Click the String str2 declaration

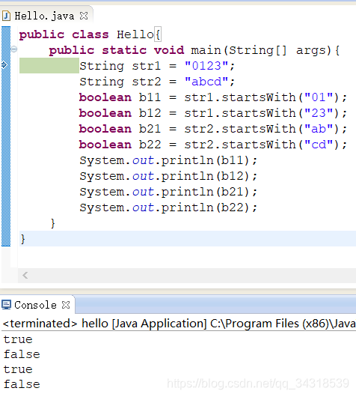[157, 82]
